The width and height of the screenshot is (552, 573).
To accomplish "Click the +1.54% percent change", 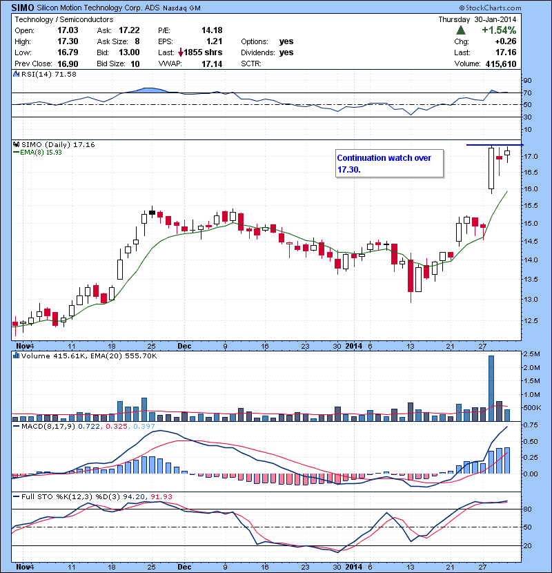I will (499, 30).
